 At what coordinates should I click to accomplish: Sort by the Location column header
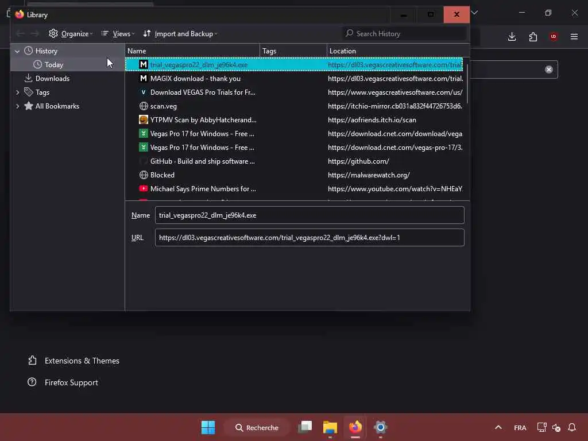point(398,51)
